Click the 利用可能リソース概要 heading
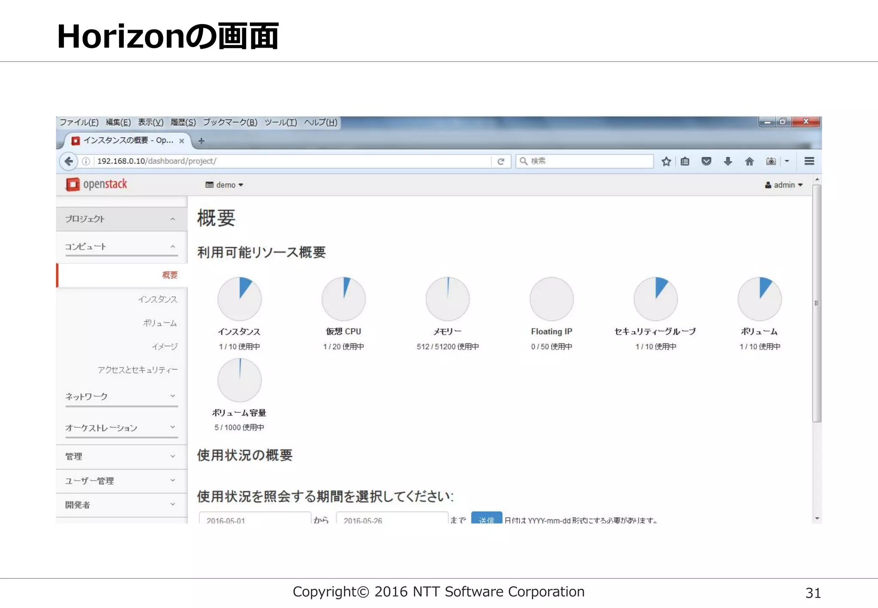The width and height of the screenshot is (878, 608). pyautogui.click(x=262, y=252)
